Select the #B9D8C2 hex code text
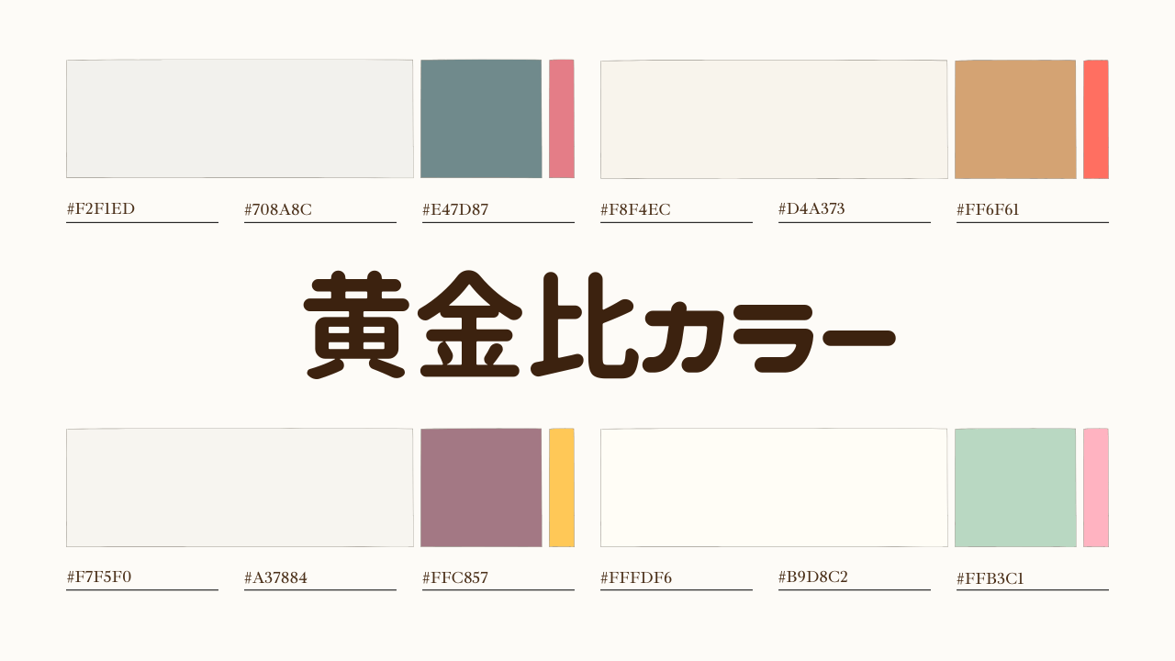This screenshot has height=661, width=1175. [813, 577]
